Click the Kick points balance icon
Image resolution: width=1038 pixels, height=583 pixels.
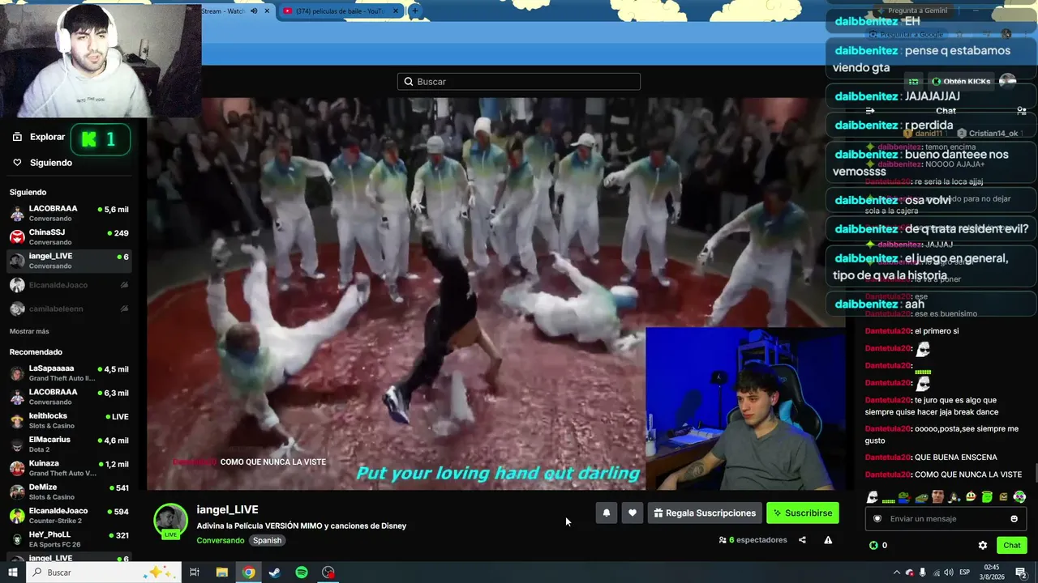click(x=873, y=545)
